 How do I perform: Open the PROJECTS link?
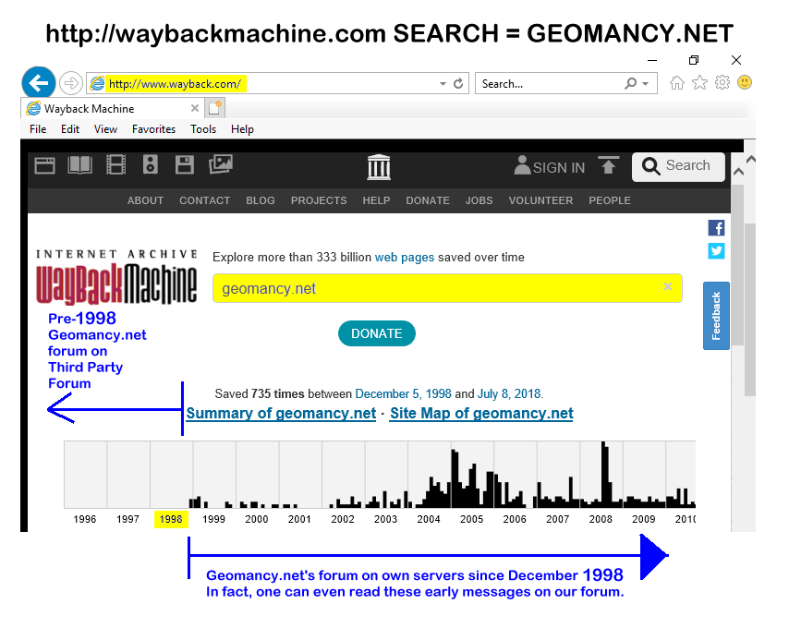pos(319,200)
